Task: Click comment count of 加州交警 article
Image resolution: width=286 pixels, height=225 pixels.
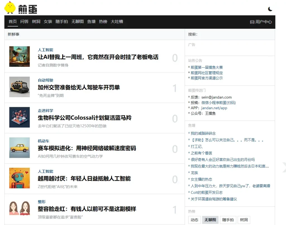Action: pyautogui.click(x=175, y=88)
